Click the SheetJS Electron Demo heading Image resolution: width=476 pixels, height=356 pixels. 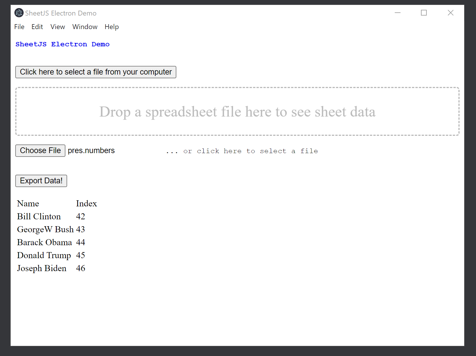tap(62, 44)
